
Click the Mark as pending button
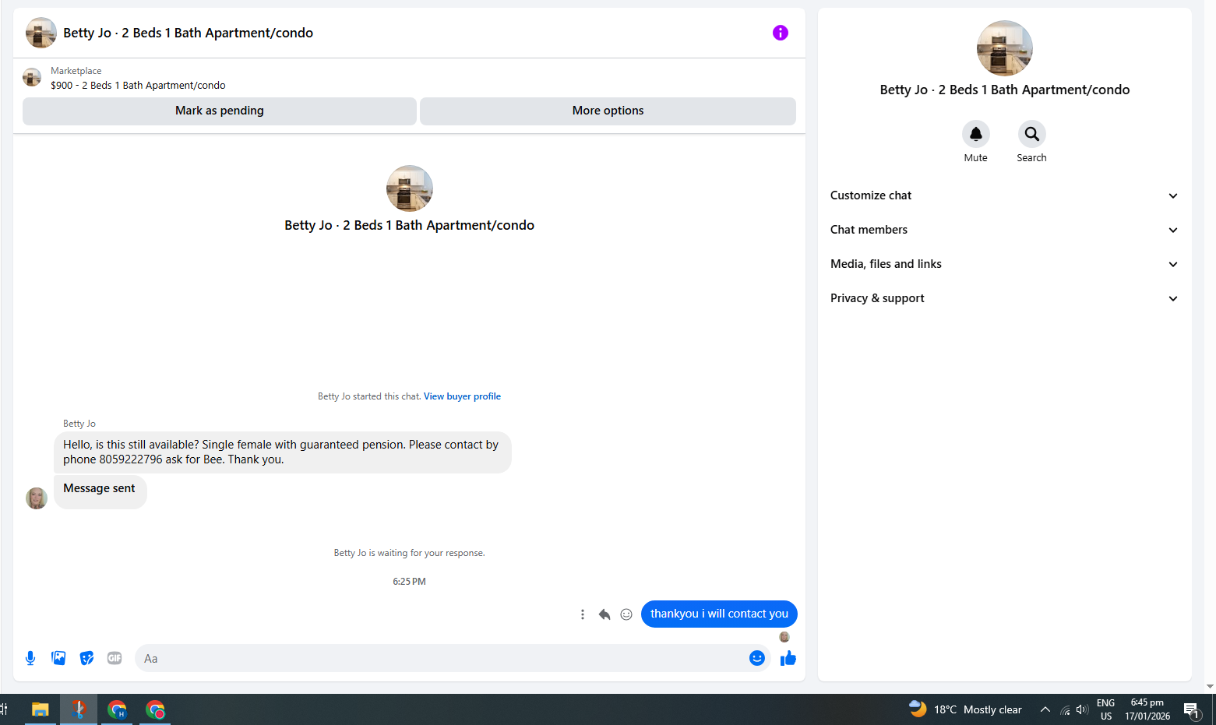click(x=220, y=111)
